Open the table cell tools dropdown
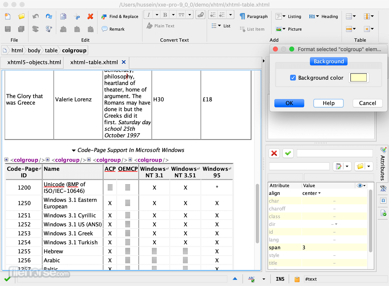The image size is (389, 286). click(369, 29)
